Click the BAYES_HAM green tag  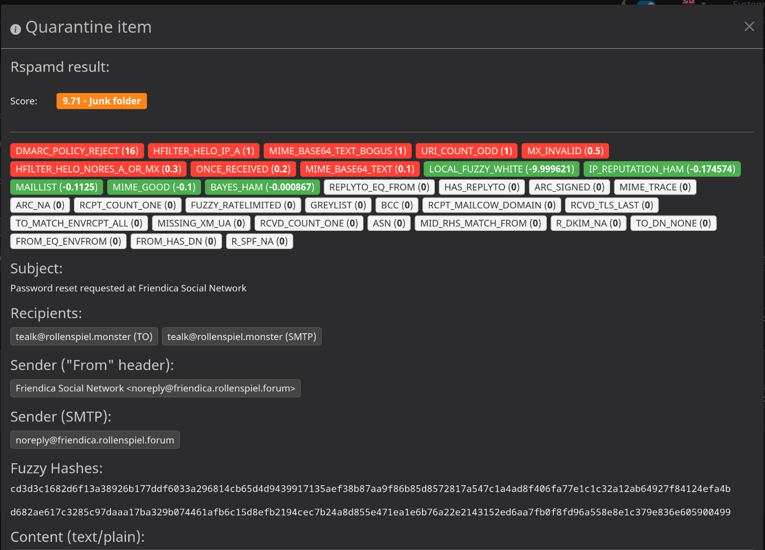click(262, 187)
